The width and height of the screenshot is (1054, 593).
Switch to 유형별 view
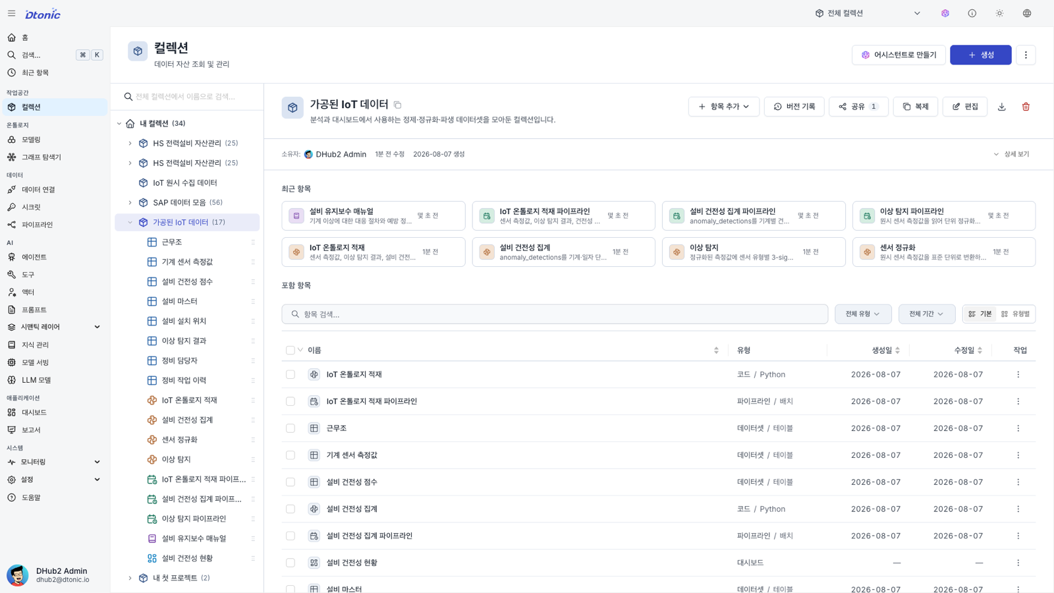click(x=1015, y=314)
